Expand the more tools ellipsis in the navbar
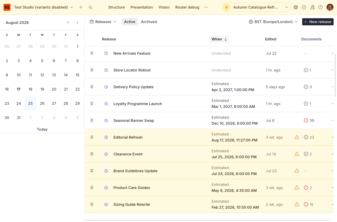Screen dimensions: 337x222 coord(206,7)
